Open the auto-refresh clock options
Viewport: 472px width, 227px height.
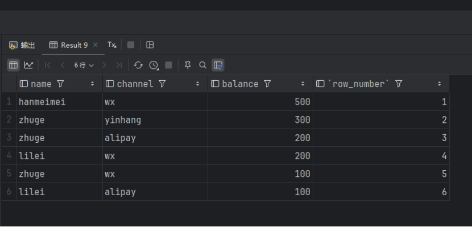coord(154,65)
